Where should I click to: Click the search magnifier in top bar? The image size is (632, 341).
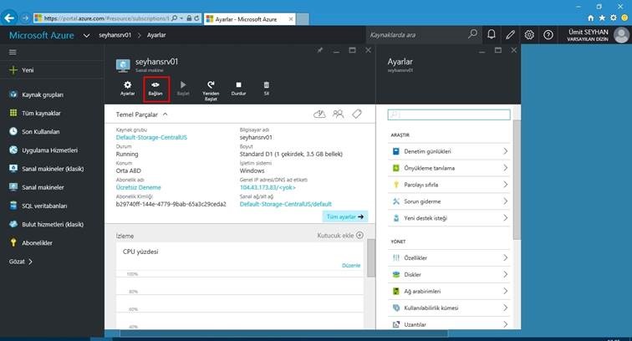point(472,34)
